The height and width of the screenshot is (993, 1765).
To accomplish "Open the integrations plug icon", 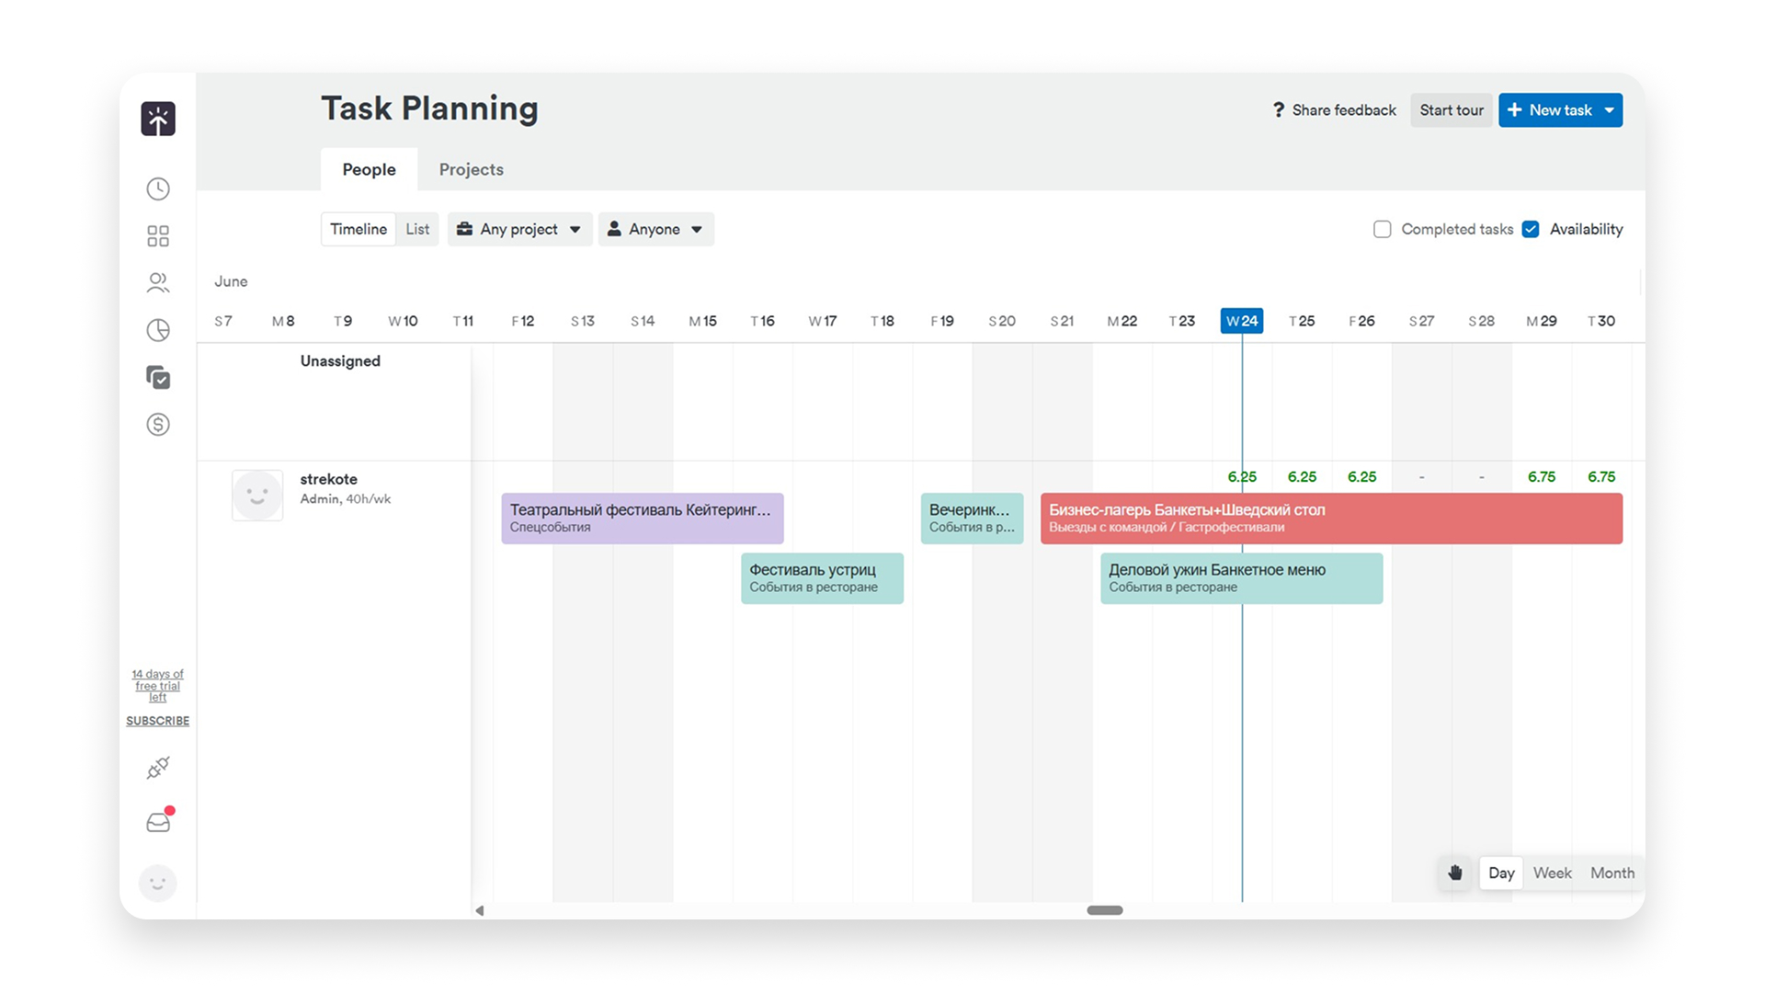I will point(158,768).
